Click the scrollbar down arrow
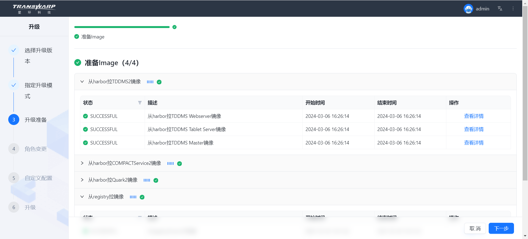The height and width of the screenshot is (239, 528). pos(525,236)
